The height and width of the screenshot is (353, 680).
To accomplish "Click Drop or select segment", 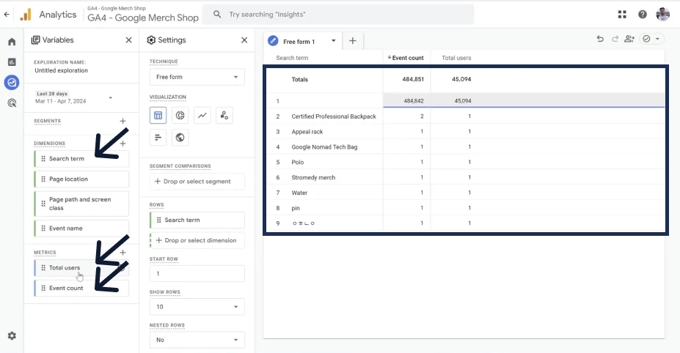I will click(197, 182).
